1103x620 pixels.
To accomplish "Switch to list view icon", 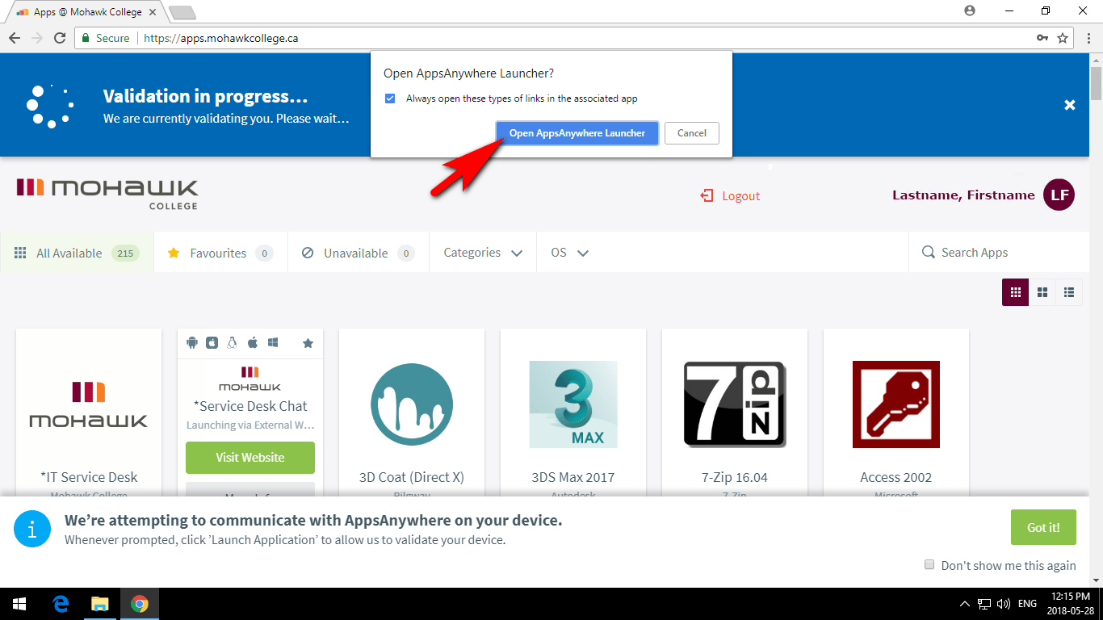I will coord(1069,292).
